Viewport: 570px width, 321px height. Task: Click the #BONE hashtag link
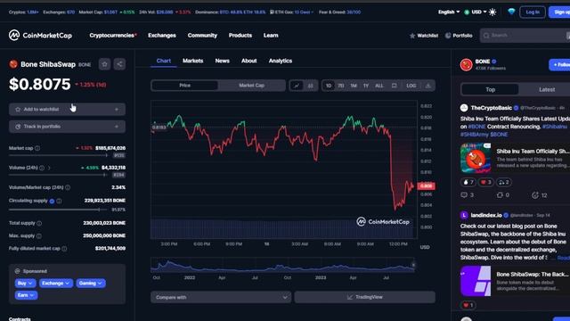pos(476,127)
